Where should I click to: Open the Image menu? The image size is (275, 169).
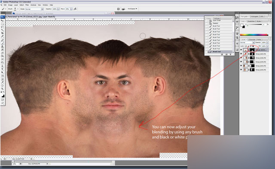coord(10,5)
